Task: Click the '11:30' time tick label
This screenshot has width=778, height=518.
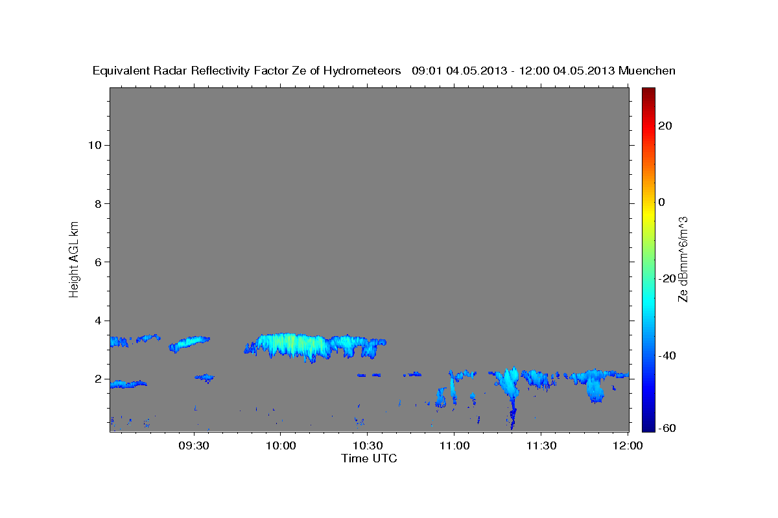Action: click(541, 446)
